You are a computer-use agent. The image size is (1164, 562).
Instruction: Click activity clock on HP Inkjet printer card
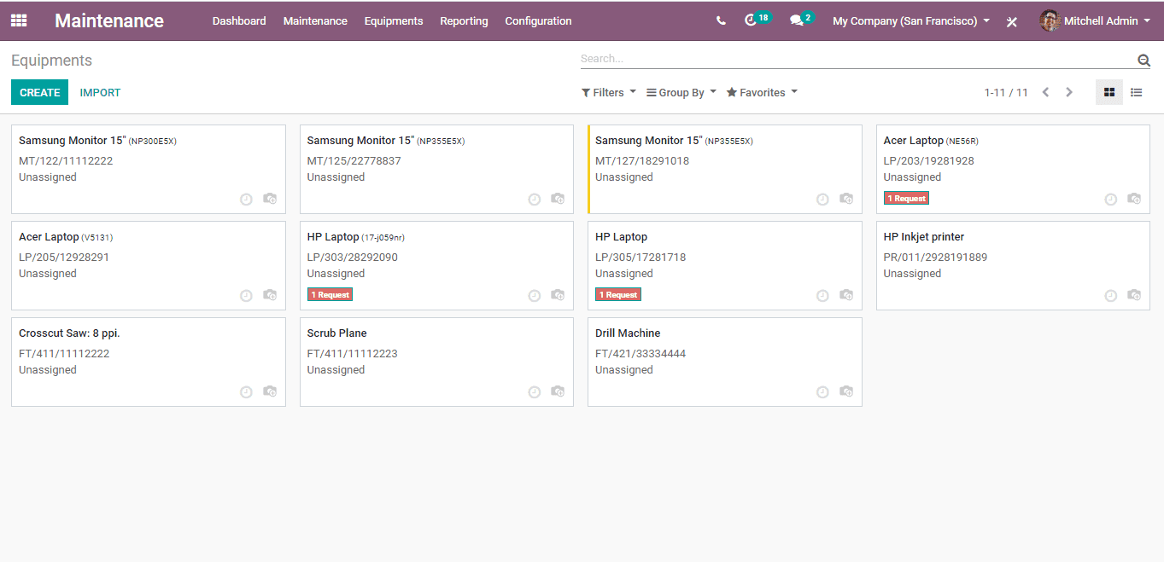coord(1111,295)
